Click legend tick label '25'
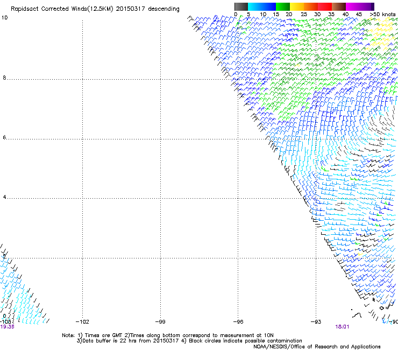Screen dimensions: 398x350 [304, 15]
